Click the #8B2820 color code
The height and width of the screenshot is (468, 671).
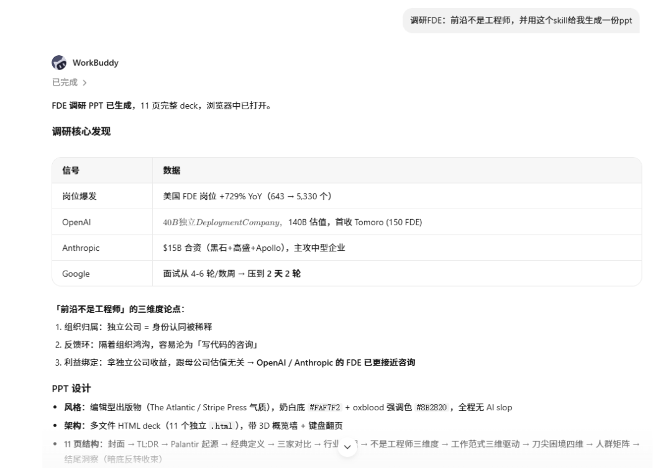431,407
